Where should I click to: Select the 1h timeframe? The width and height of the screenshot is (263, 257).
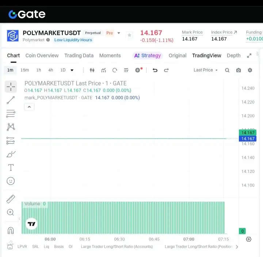[x=39, y=70]
